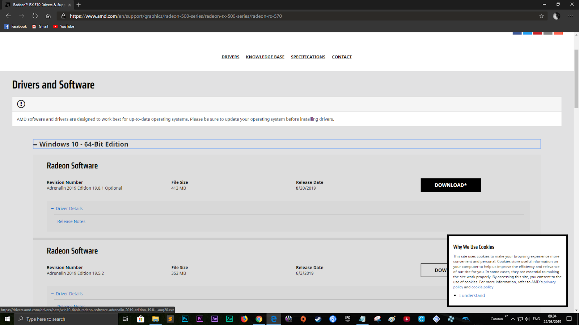Viewport: 579px width, 325px height.
Task: Jump to the KNOWLEDGE BASE section
Action: point(265,57)
